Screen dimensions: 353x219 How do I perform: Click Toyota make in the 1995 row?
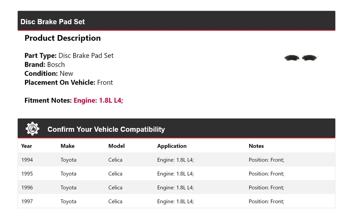(x=68, y=174)
